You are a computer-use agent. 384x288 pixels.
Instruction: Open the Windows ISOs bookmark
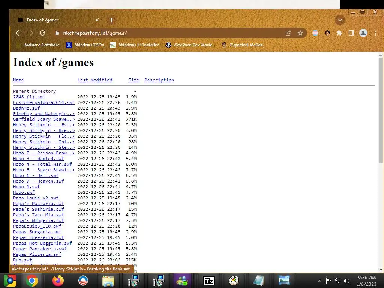85,45
